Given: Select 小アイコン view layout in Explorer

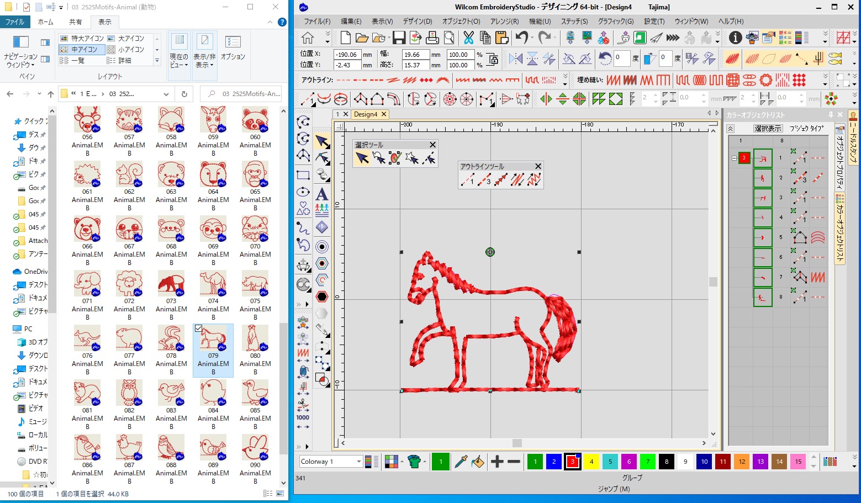Looking at the screenshot, I should tap(125, 49).
